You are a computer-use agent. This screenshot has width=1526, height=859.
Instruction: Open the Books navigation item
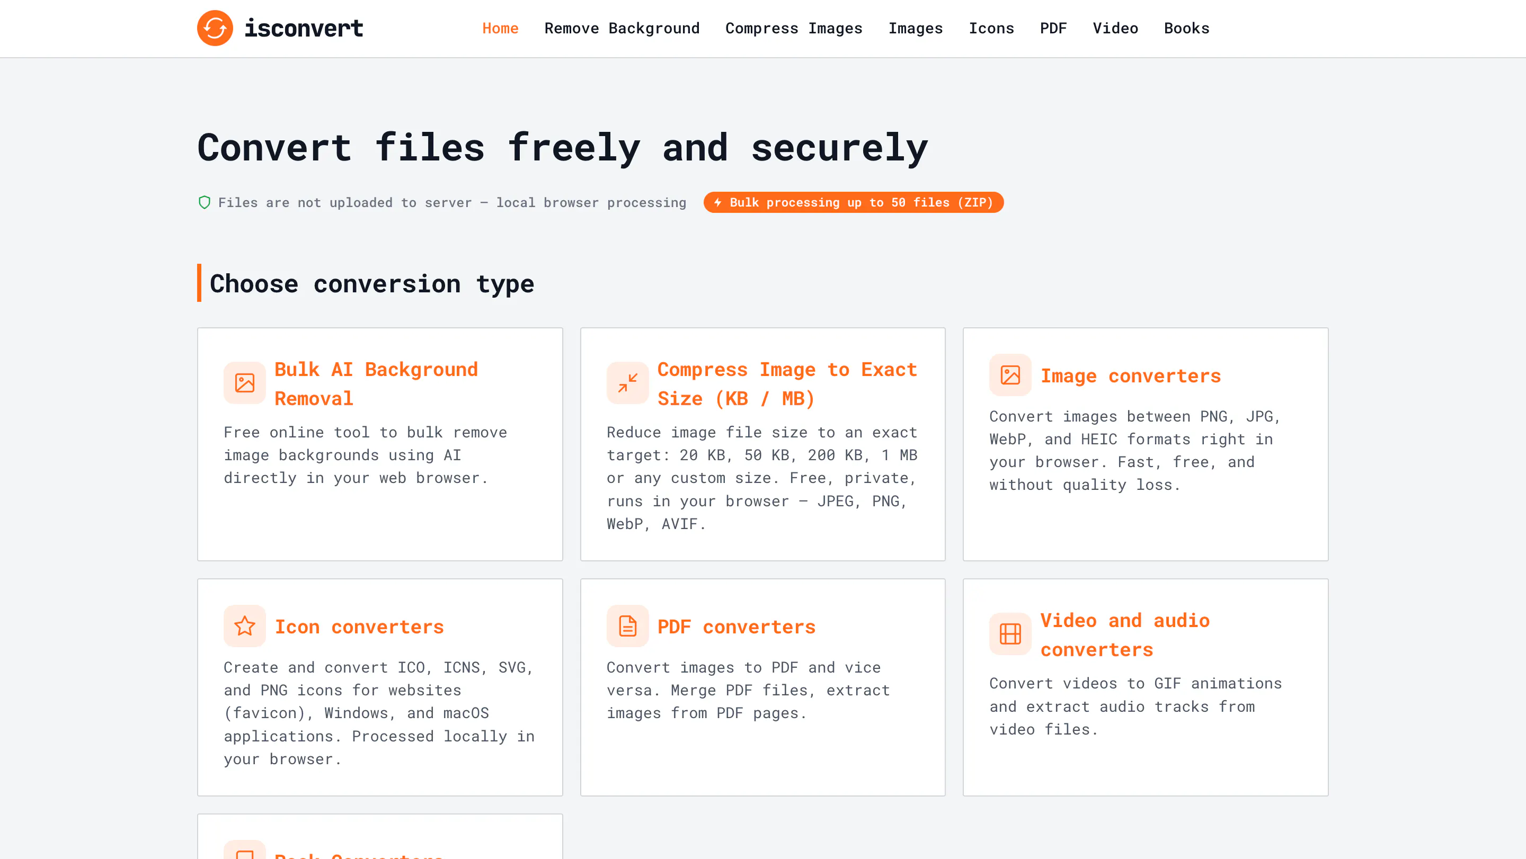(1186, 29)
